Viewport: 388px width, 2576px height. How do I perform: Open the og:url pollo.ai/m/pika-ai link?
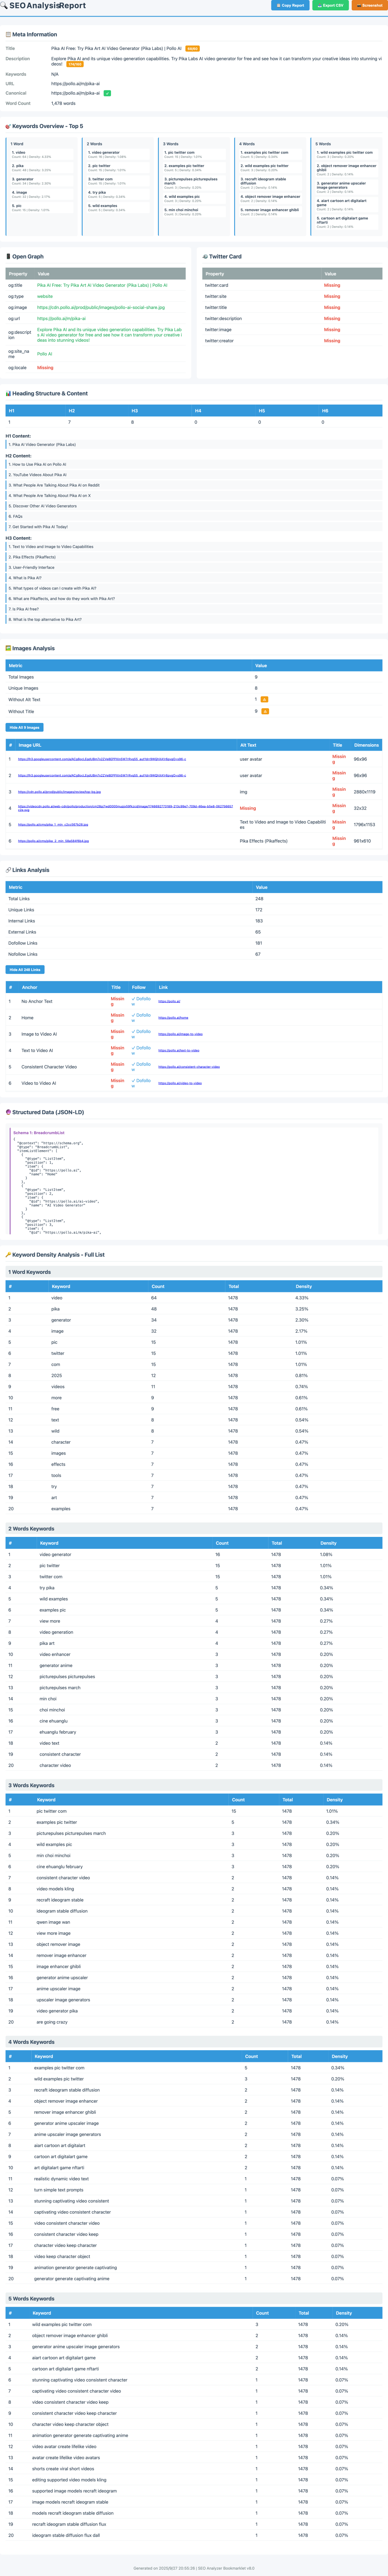tap(61, 318)
